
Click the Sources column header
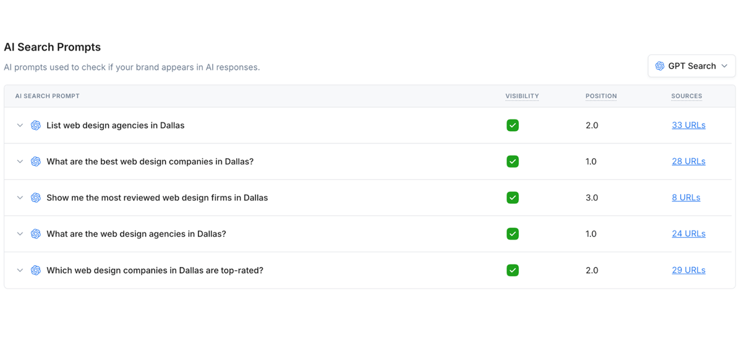[686, 96]
